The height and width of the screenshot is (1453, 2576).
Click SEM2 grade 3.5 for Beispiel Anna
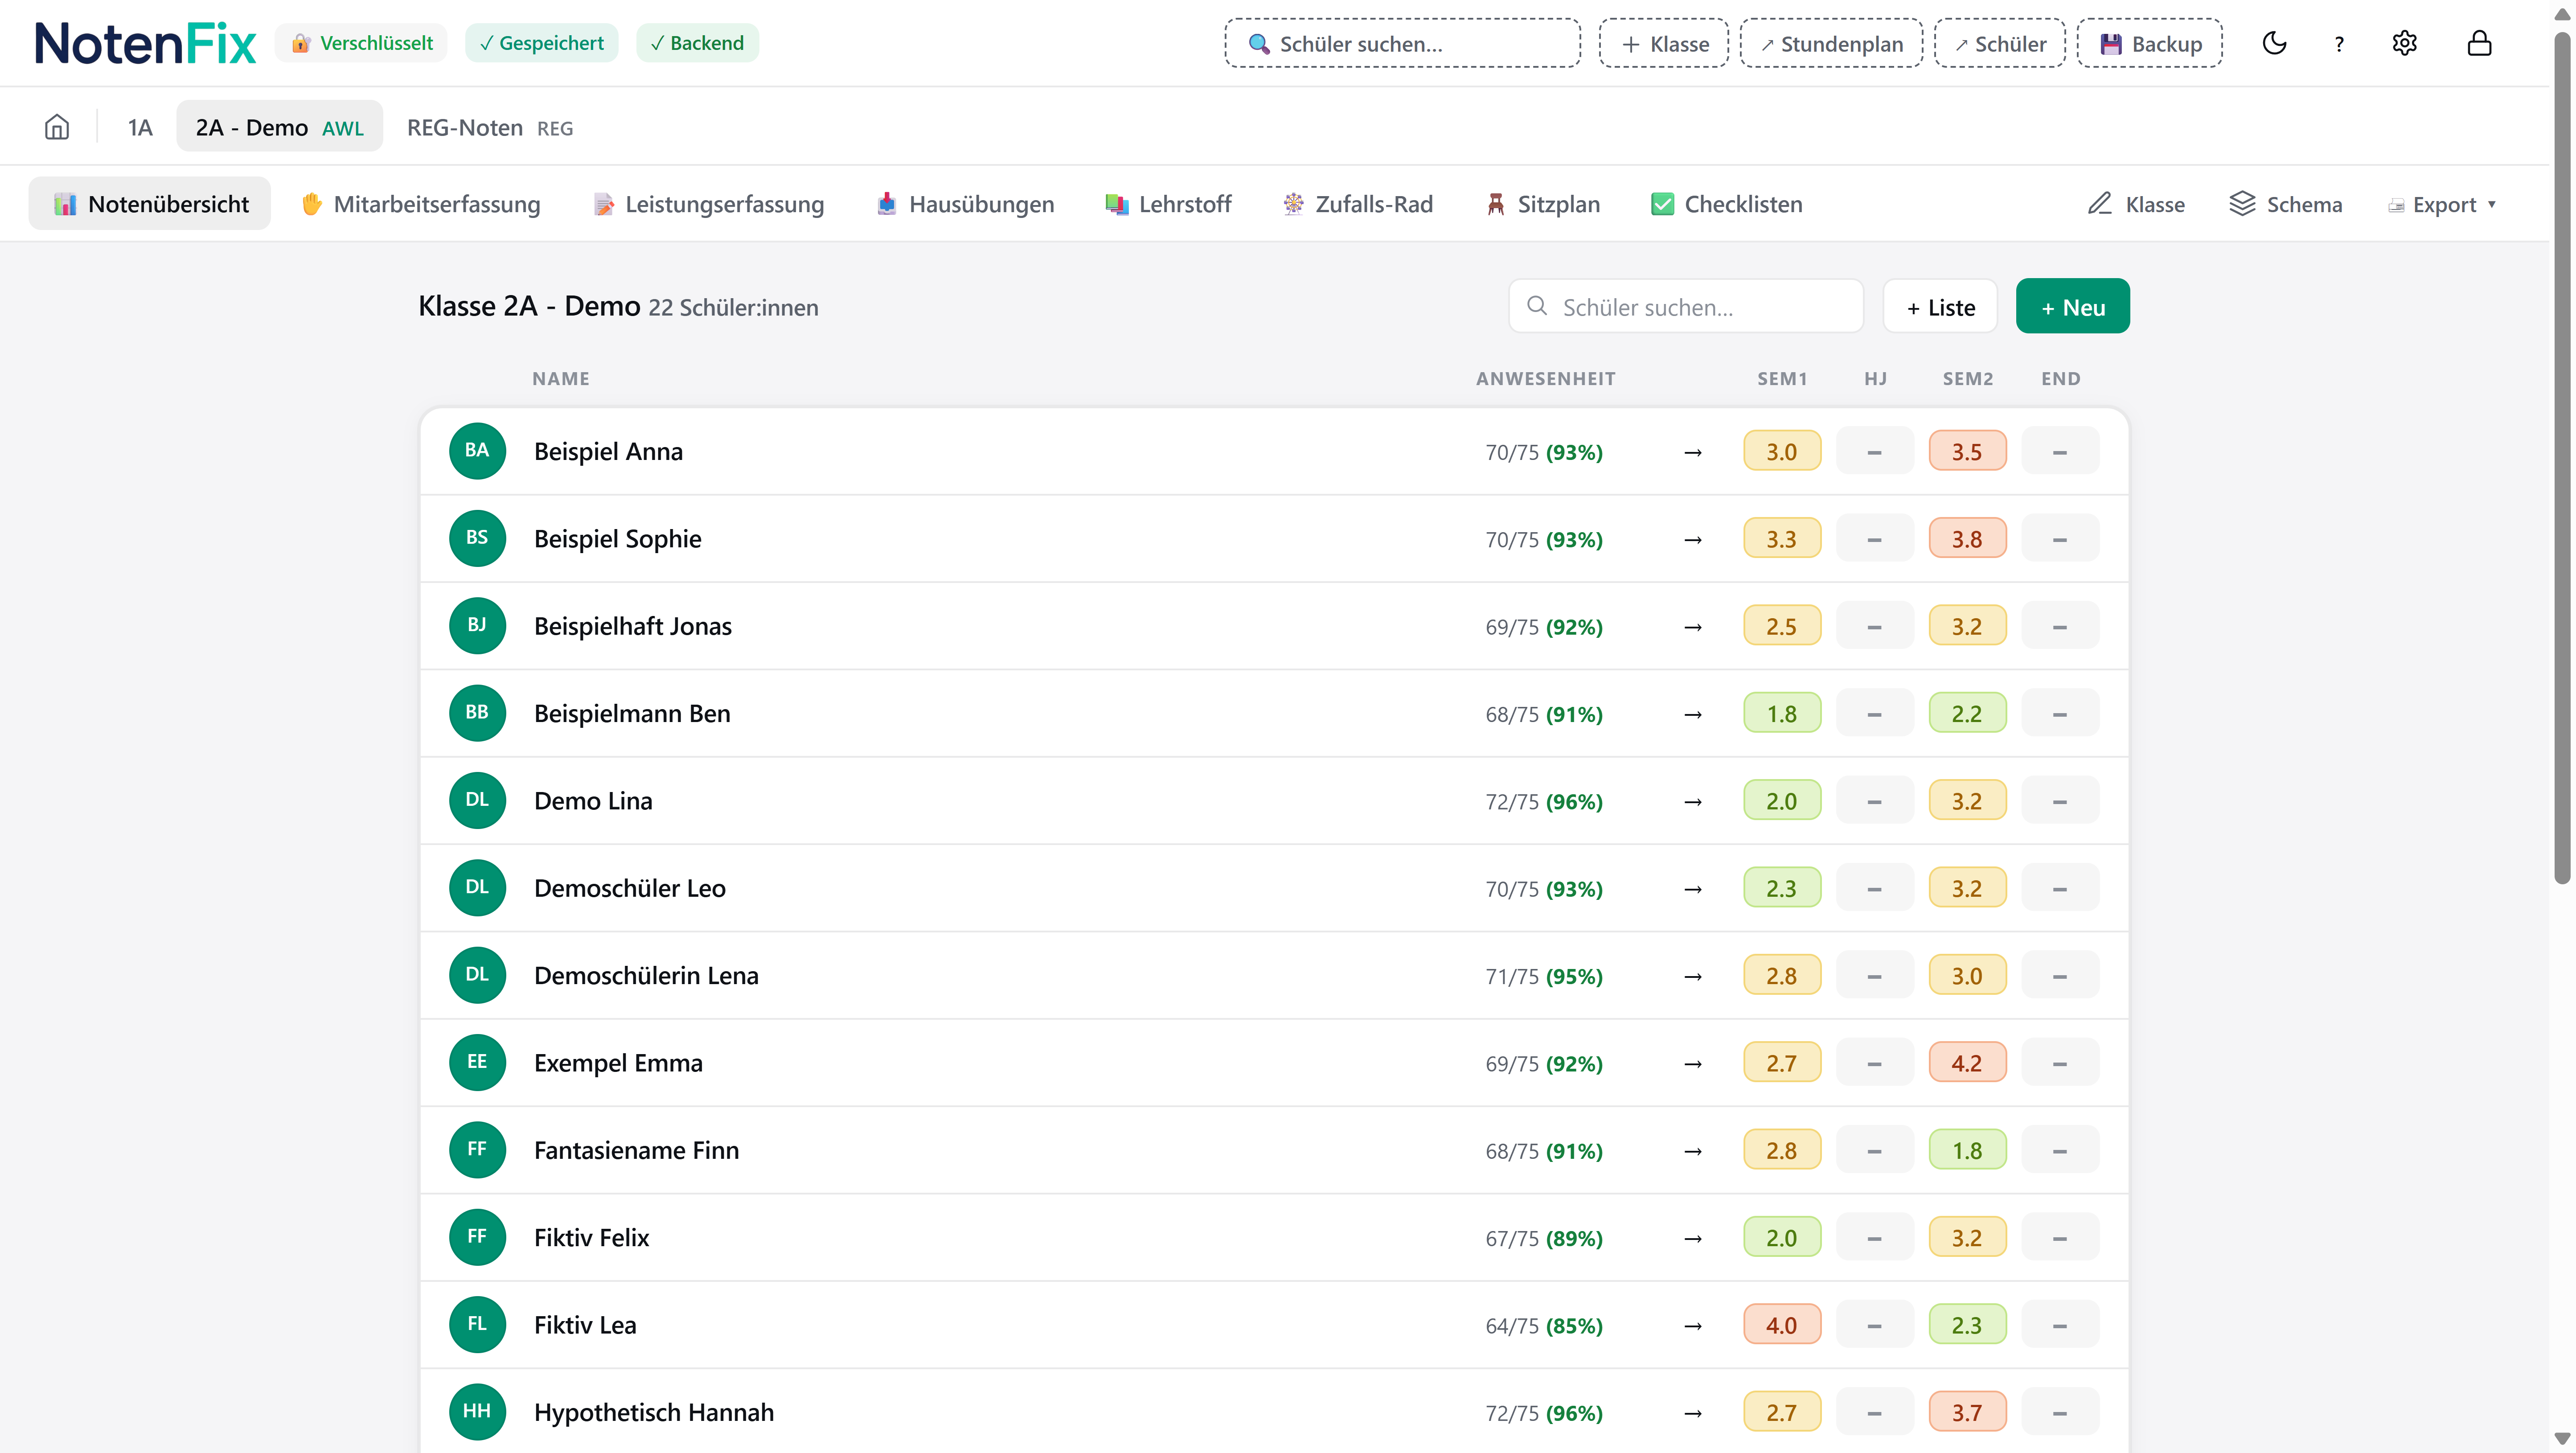[1967, 451]
